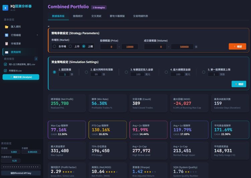Open the 交叉測試 tab
The width and height of the screenshot is (251, 178).
pos(96,16)
